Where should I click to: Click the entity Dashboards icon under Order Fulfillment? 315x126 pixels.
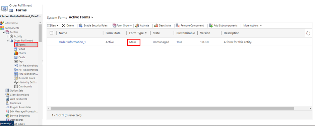16,86
